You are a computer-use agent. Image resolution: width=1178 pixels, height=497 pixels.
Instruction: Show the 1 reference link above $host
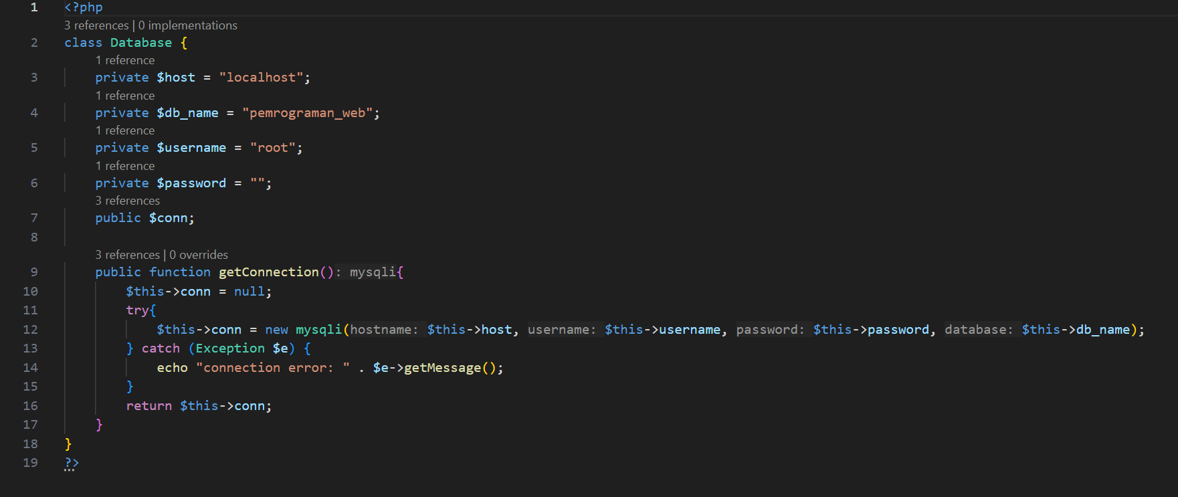tap(125, 60)
